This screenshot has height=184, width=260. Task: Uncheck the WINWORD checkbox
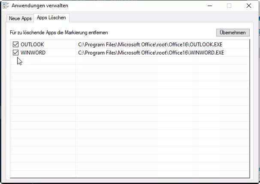(16, 53)
